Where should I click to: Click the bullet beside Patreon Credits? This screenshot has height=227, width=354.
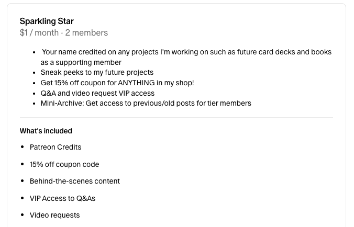coord(22,147)
